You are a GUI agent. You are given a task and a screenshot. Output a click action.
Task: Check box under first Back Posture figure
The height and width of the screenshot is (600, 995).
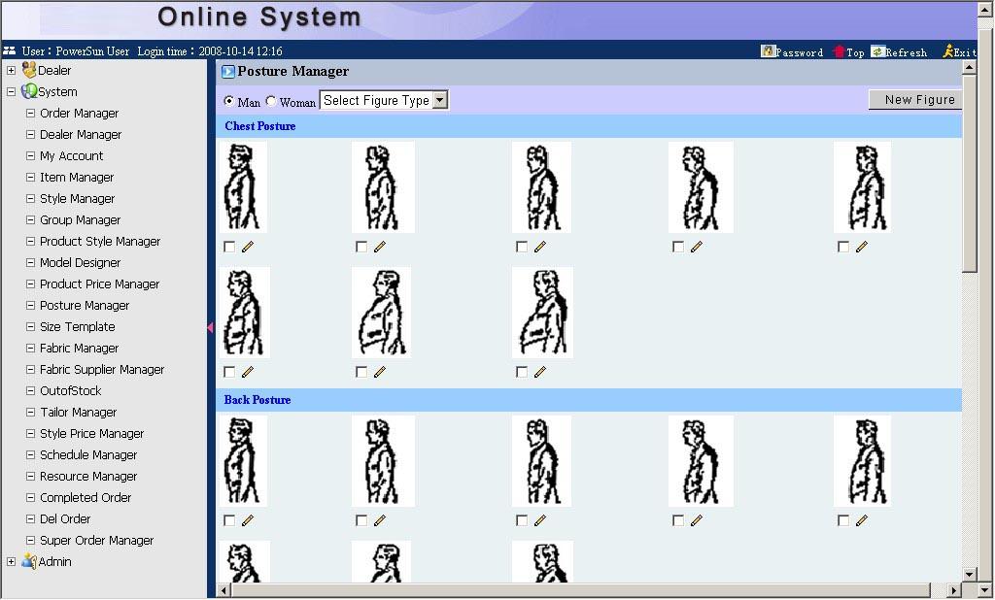coord(229,520)
